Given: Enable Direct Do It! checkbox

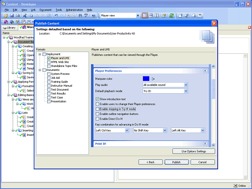Looking at the screenshot, I should [x=97, y=119].
